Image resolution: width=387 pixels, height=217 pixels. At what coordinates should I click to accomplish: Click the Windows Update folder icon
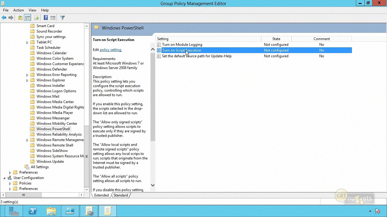(32, 162)
